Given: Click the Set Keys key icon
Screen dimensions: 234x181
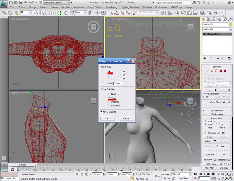Looking at the screenshot, I should (157, 176).
